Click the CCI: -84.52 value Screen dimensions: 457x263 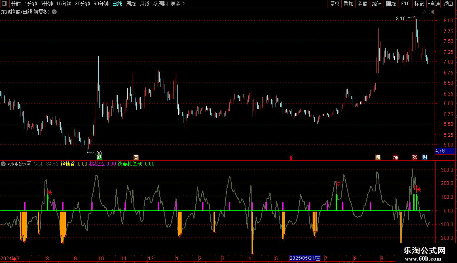(46, 164)
